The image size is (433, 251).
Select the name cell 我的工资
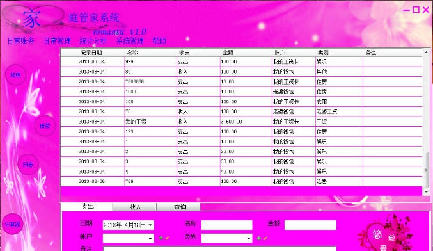(x=151, y=122)
